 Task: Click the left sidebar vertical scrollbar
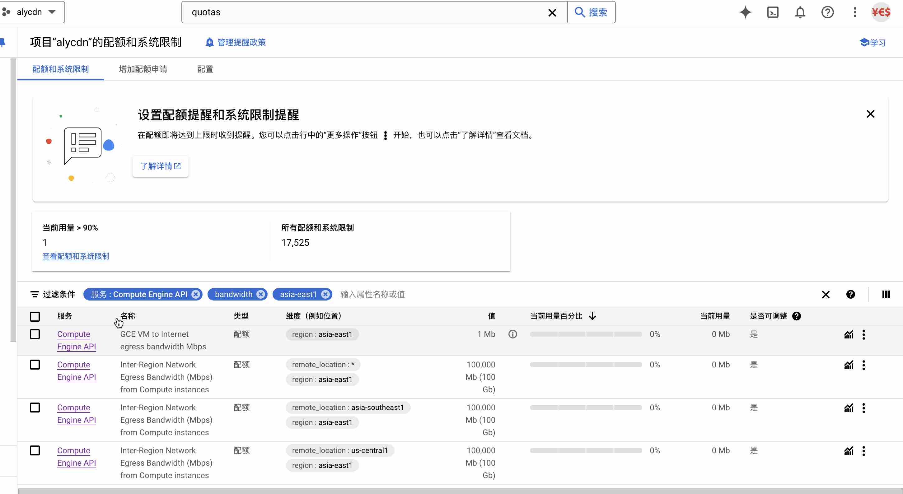[13, 200]
